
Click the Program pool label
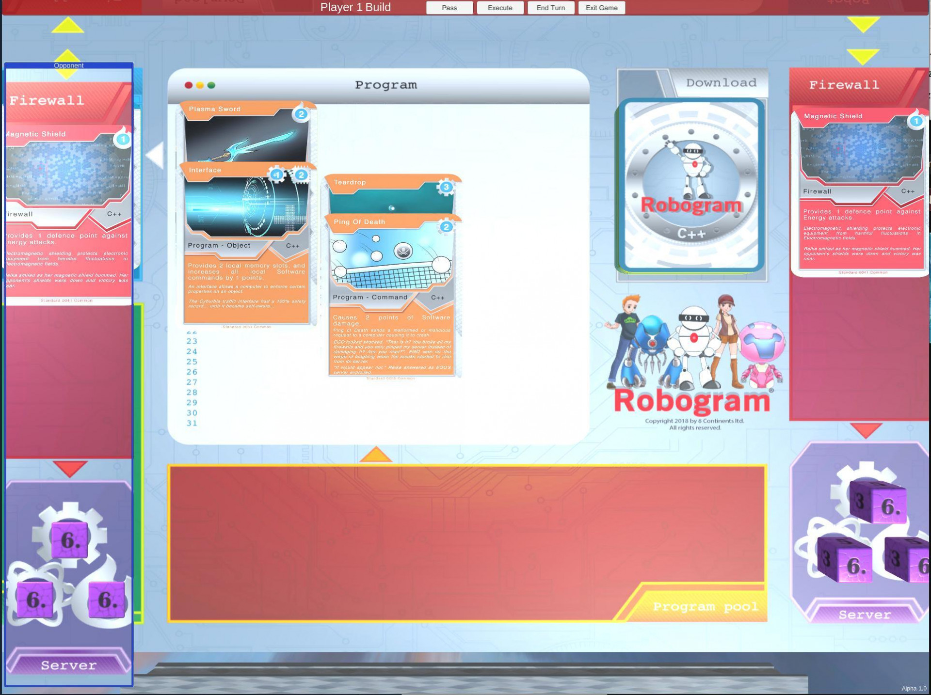[706, 606]
